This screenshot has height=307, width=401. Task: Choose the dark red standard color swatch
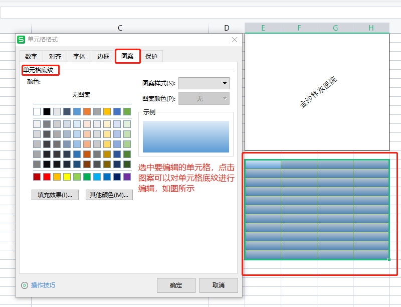(x=37, y=177)
